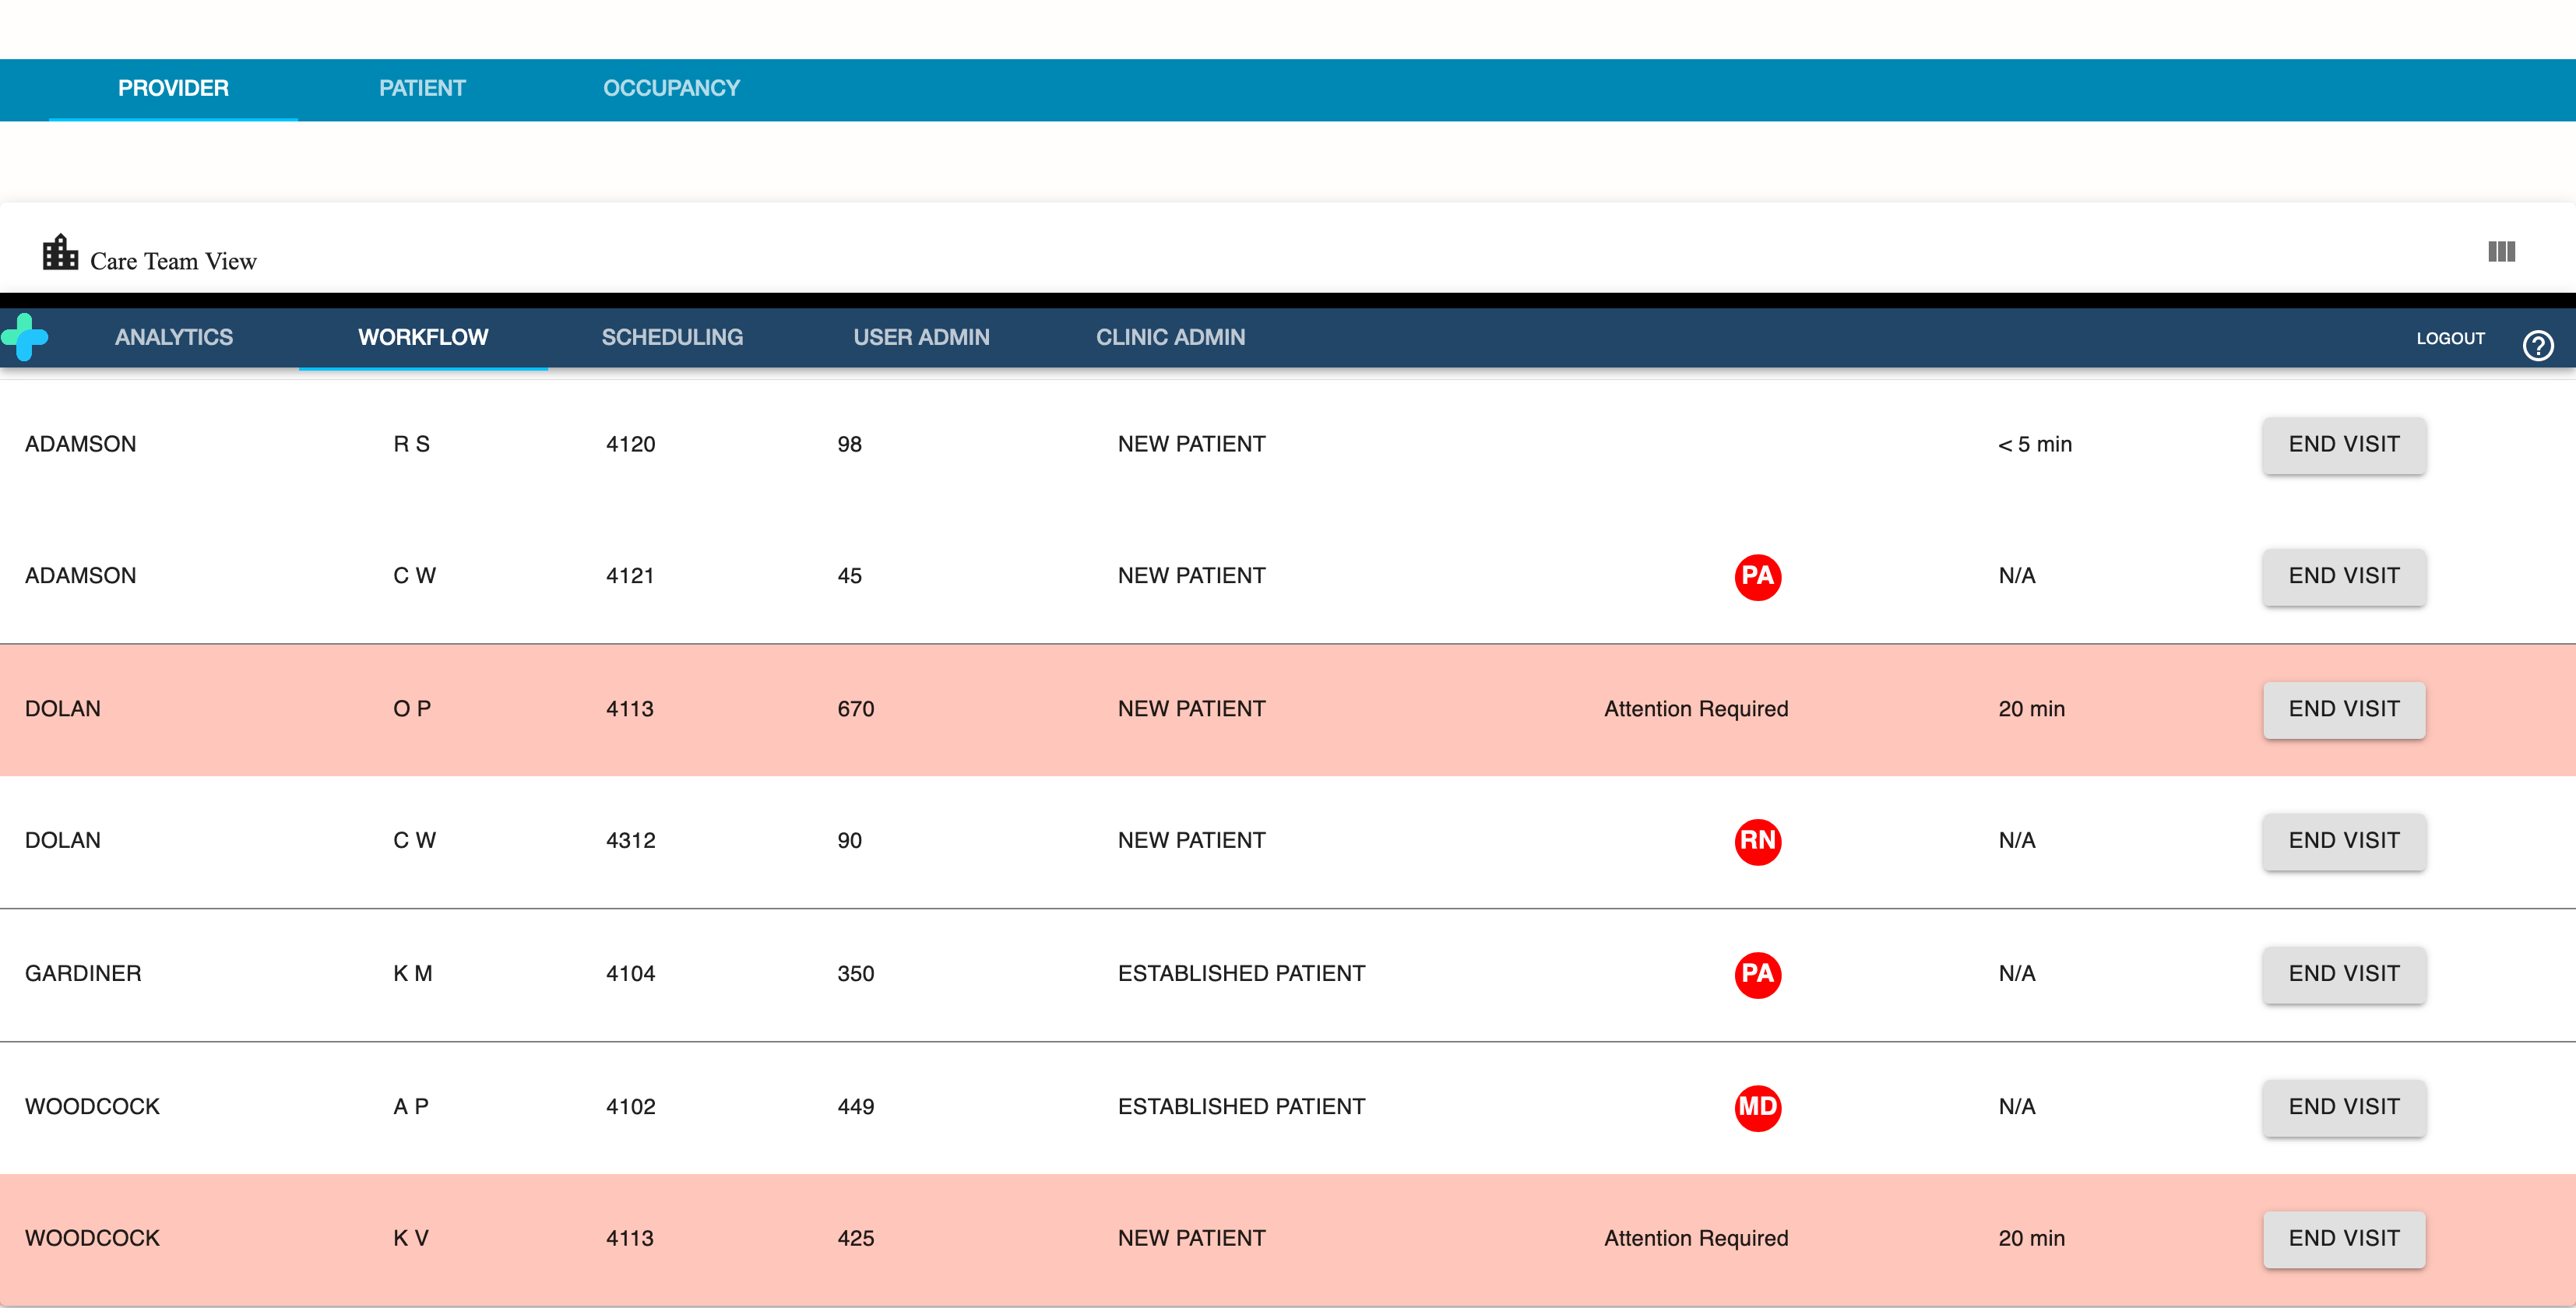This screenshot has height=1308, width=2576.
Task: Click initials R S in ADAMSON row
Action: [411, 445]
